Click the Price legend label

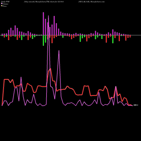click(5, 6)
